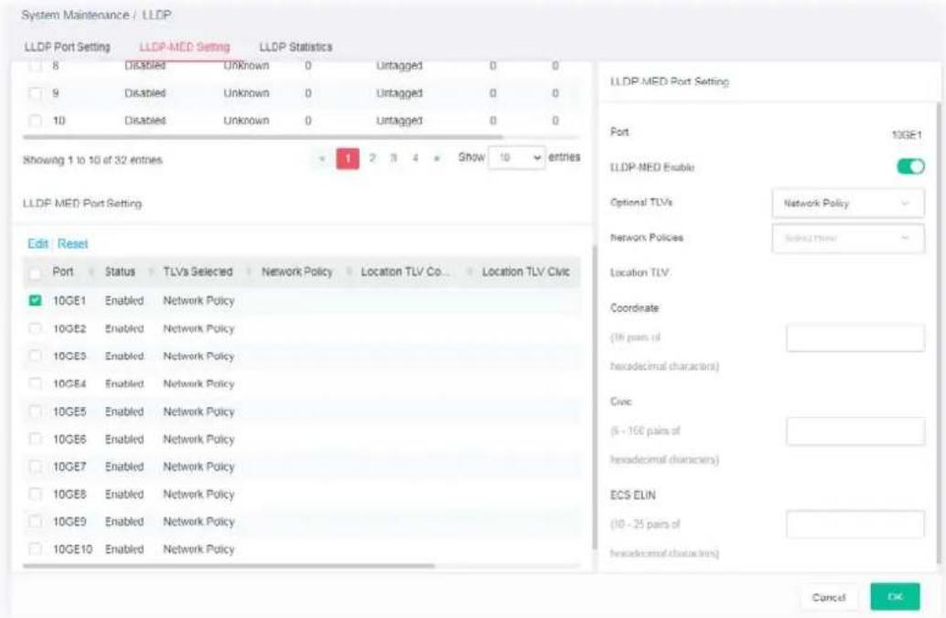Check the 10GE4 port checkbox
The height and width of the screenshot is (618, 946).
pyautogui.click(x=35, y=383)
